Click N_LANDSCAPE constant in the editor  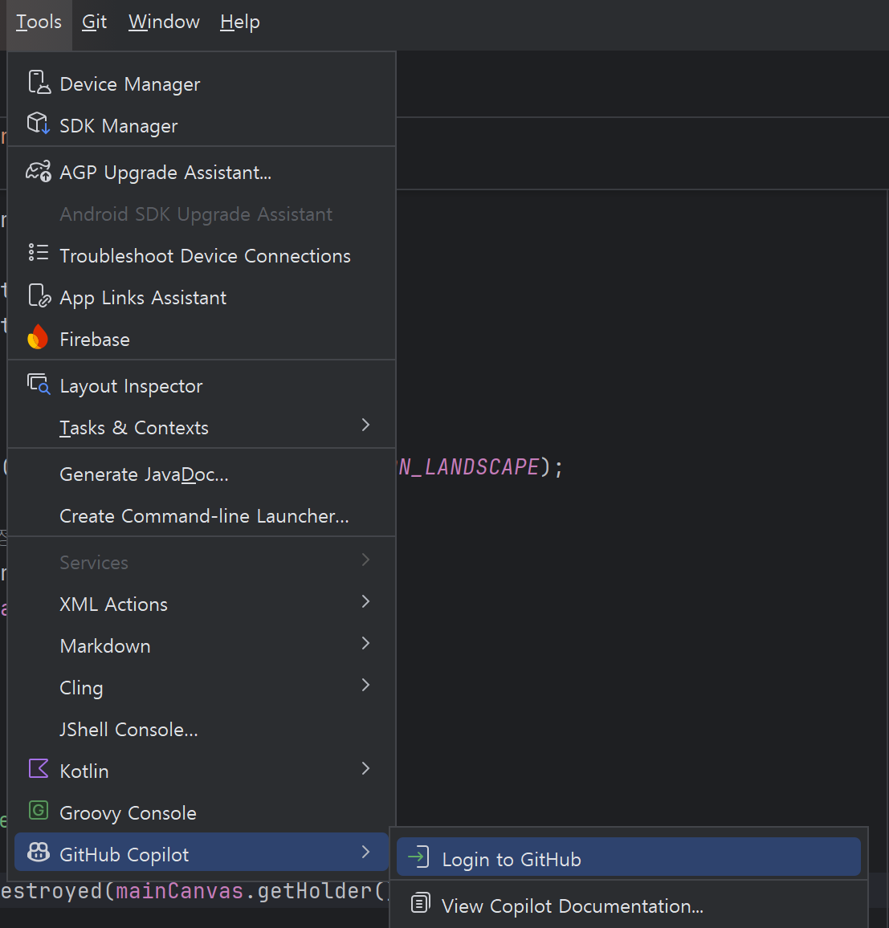469,467
